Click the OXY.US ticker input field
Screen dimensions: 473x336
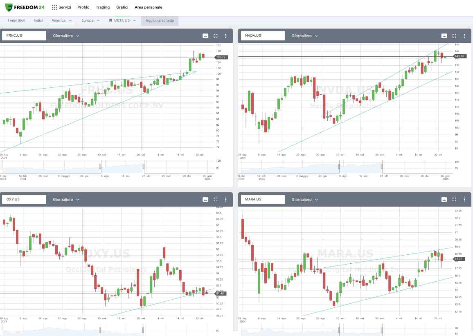tap(24, 200)
